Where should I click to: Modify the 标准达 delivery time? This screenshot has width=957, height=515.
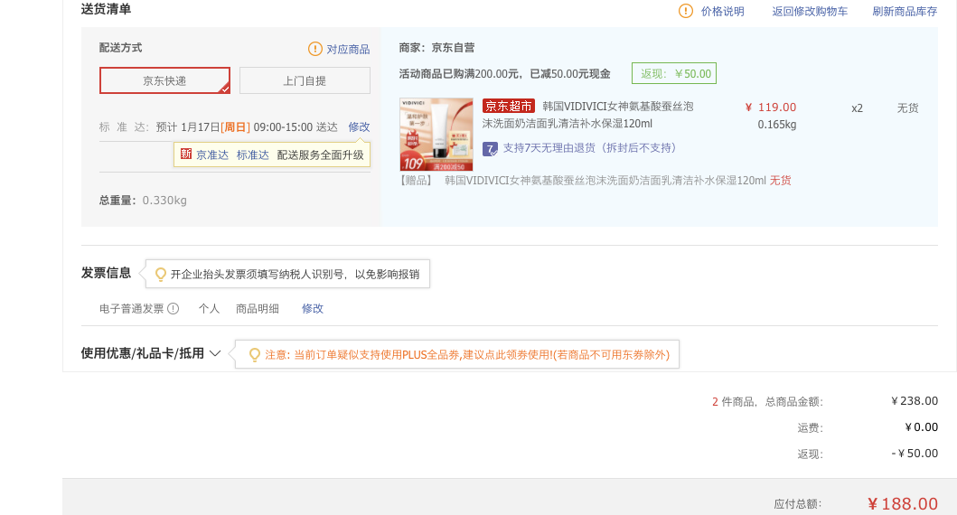359,126
